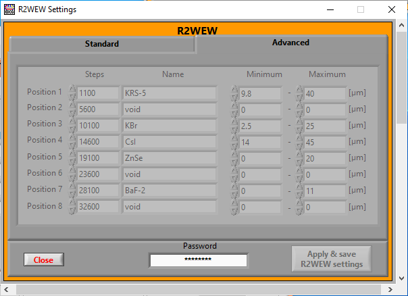The height and width of the screenshot is (296, 408).
Task: Click the Position 3 Minimum stepper arrows
Action: [234, 126]
